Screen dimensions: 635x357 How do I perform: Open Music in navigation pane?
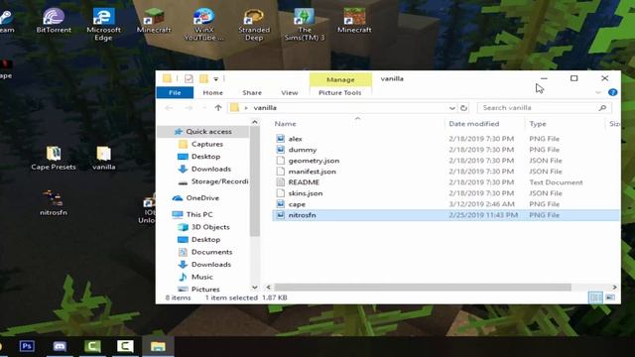[201, 277]
